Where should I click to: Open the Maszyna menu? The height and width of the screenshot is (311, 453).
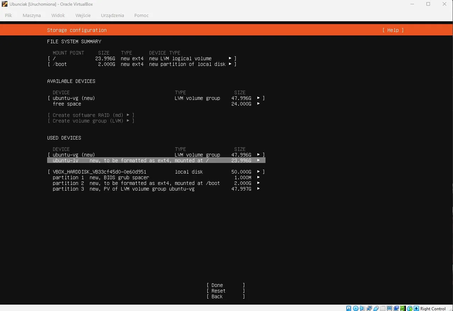point(32,15)
